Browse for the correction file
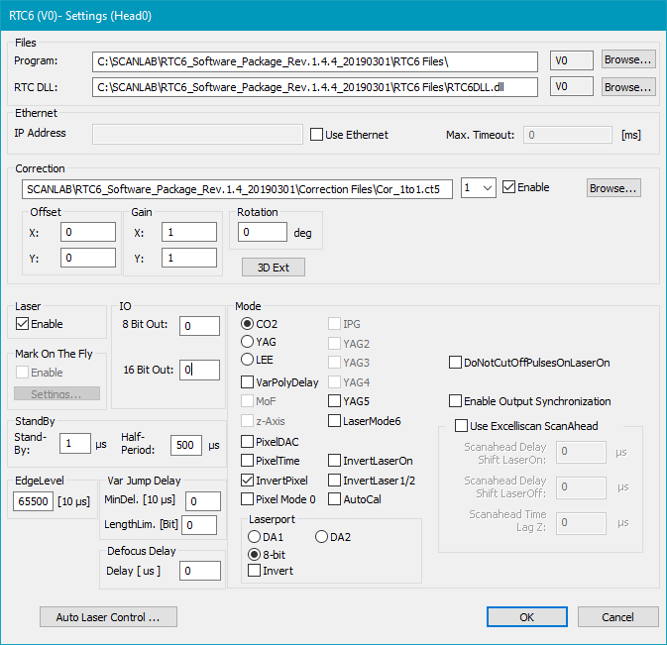This screenshot has height=645, width=667. point(613,187)
